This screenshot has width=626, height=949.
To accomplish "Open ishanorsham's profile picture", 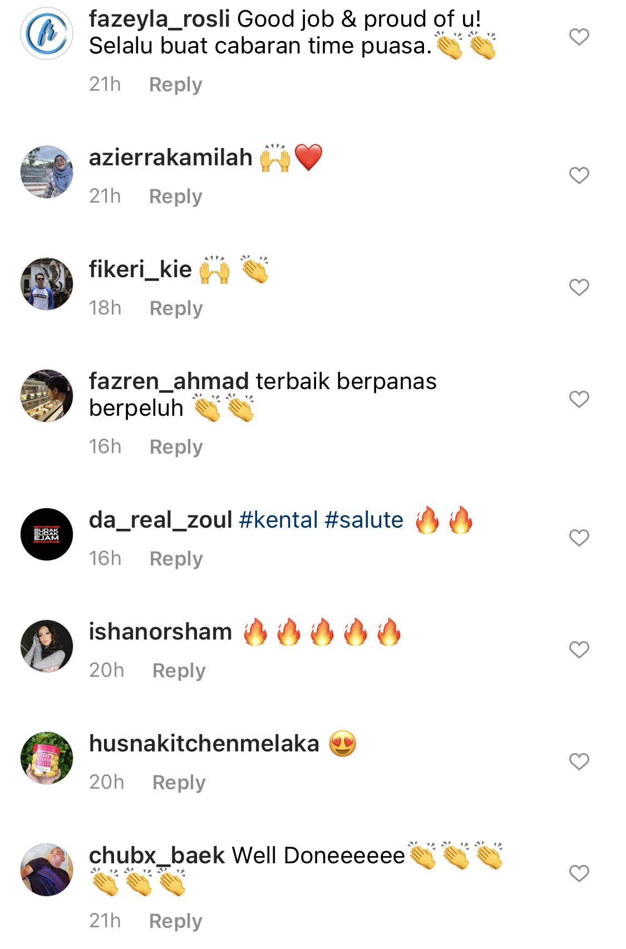I will click(47, 646).
